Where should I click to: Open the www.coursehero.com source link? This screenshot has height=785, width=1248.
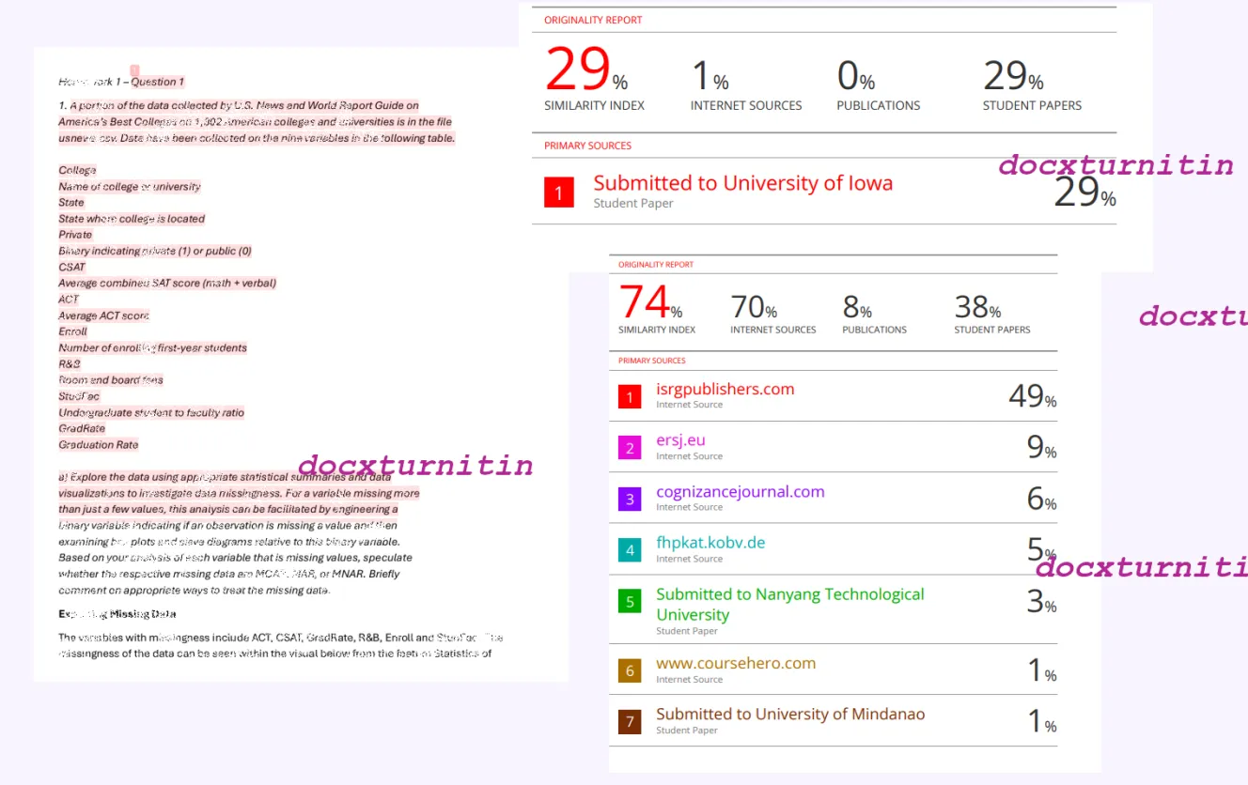735,663
